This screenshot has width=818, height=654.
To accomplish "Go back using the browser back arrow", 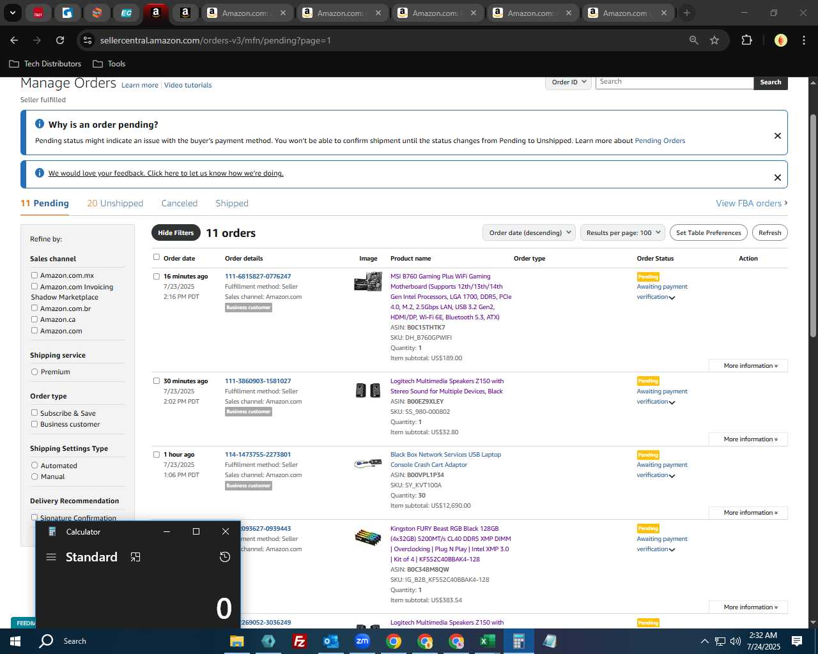I will [14, 40].
